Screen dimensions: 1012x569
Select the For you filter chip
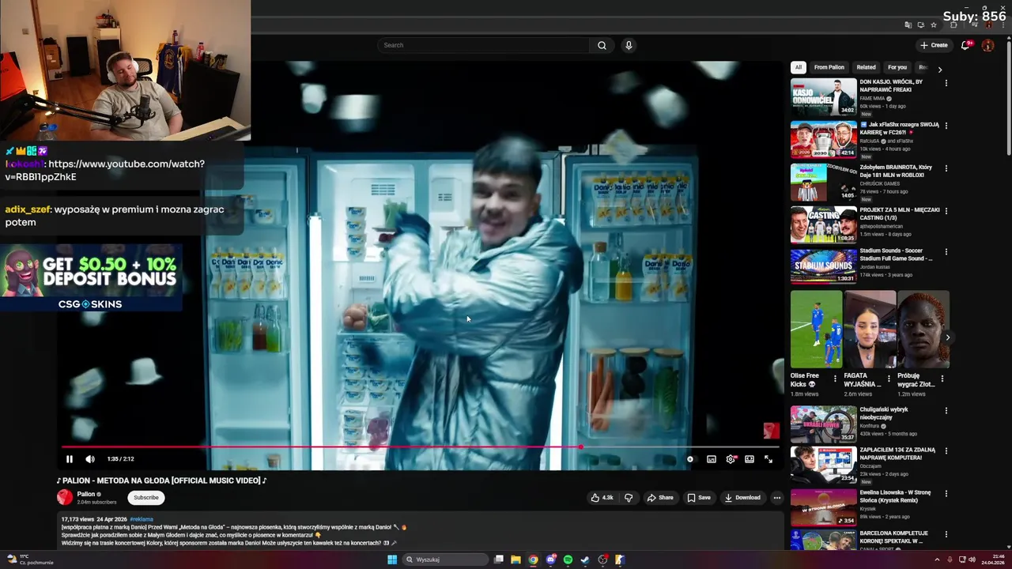897,67
